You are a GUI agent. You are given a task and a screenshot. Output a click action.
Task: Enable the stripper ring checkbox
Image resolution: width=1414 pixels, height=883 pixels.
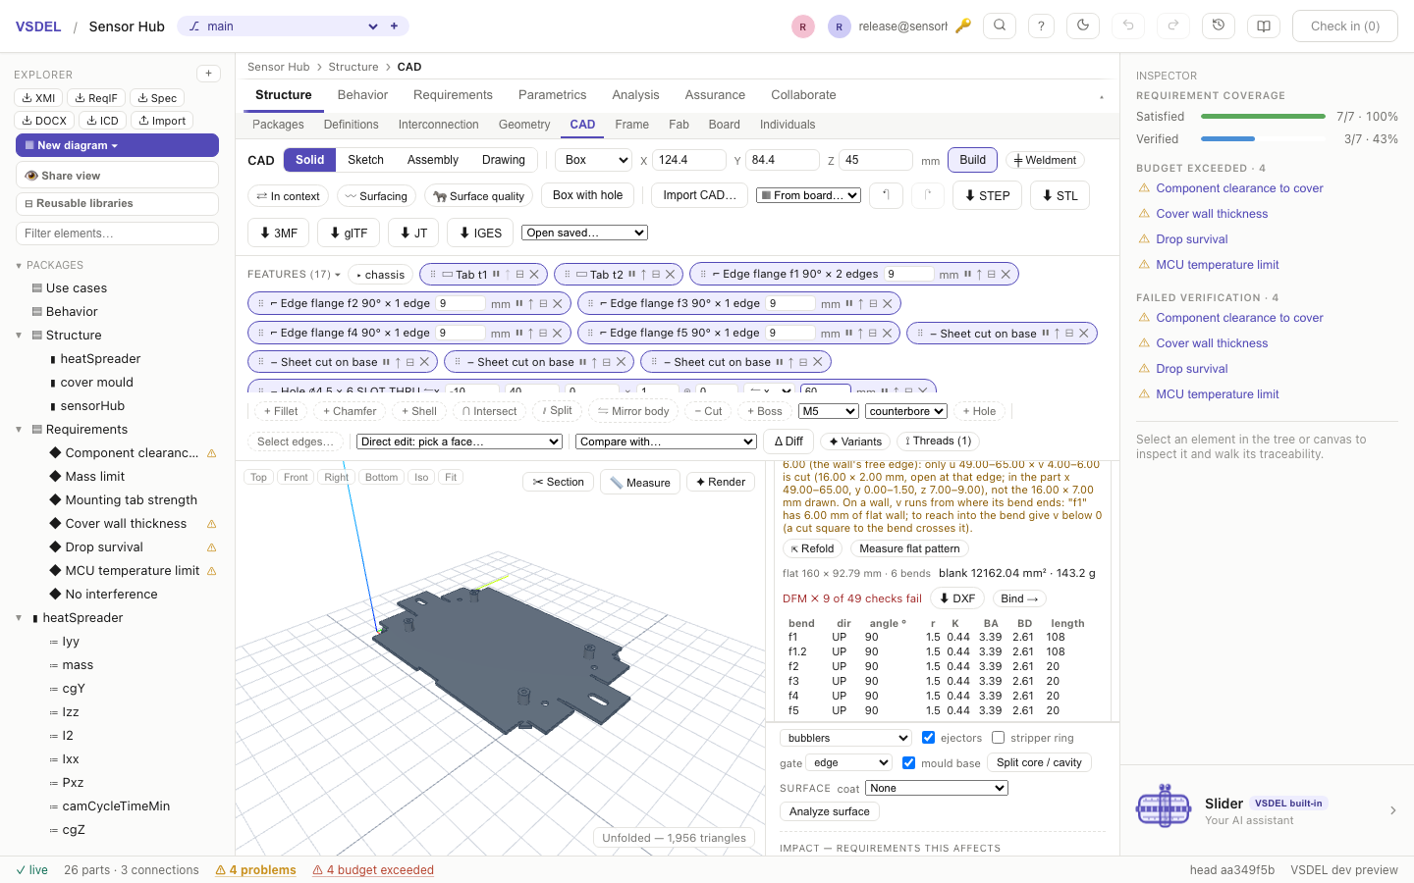point(999,738)
